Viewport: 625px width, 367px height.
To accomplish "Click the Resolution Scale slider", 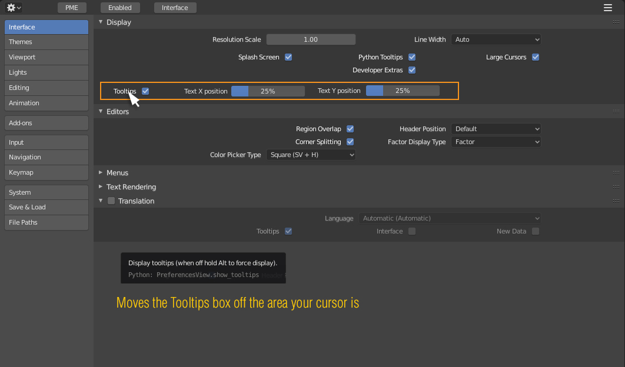I will pos(311,39).
